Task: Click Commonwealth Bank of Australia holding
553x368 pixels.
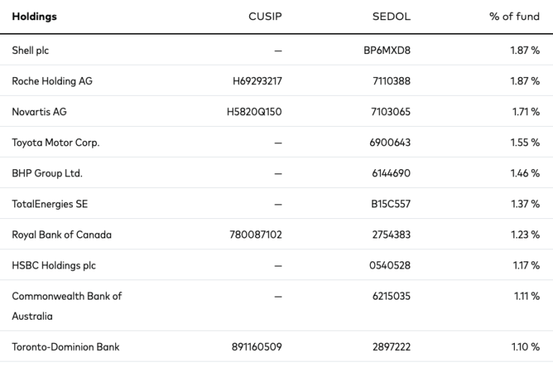Action: (66, 306)
